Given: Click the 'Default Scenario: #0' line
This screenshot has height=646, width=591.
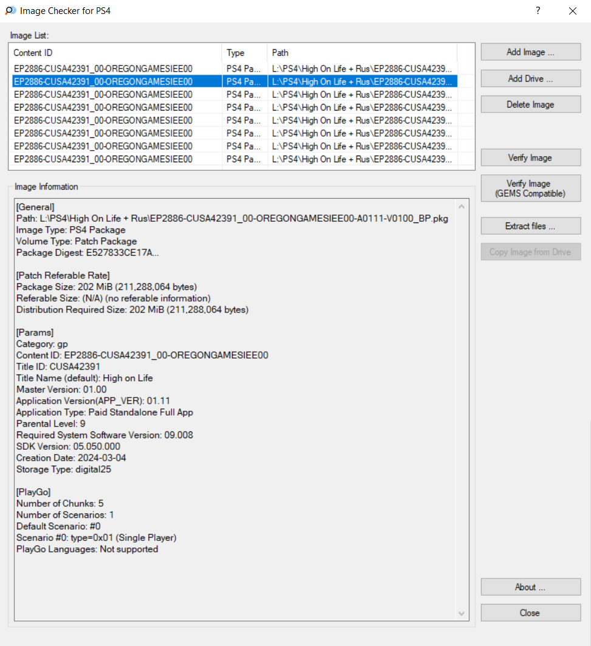Looking at the screenshot, I should tap(58, 526).
